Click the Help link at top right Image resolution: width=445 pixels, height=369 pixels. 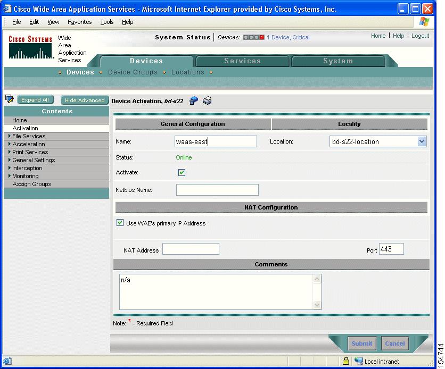[398, 36]
